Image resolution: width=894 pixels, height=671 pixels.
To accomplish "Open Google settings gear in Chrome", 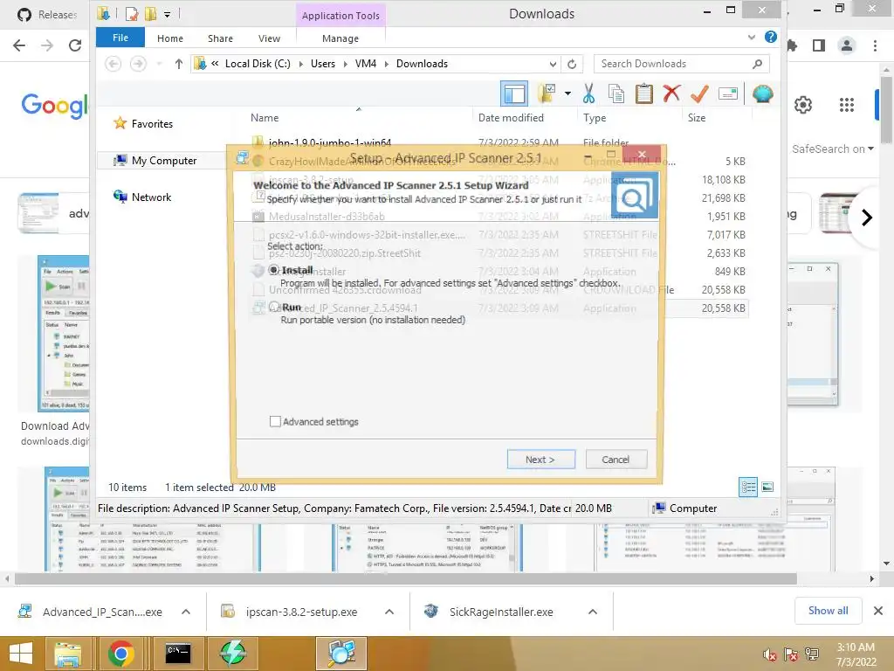I will 803,105.
